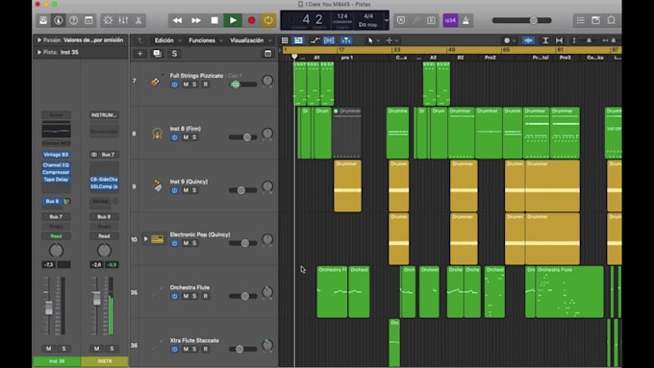Click the Full Strings Pizzicato pan knob
The height and width of the screenshot is (368, 654).
[x=267, y=81]
